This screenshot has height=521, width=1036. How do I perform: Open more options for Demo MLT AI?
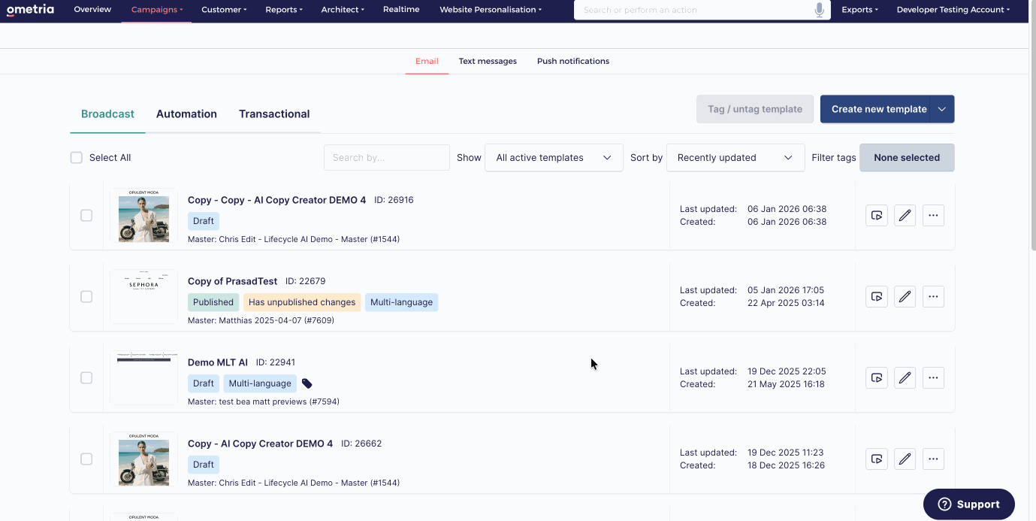[933, 377]
